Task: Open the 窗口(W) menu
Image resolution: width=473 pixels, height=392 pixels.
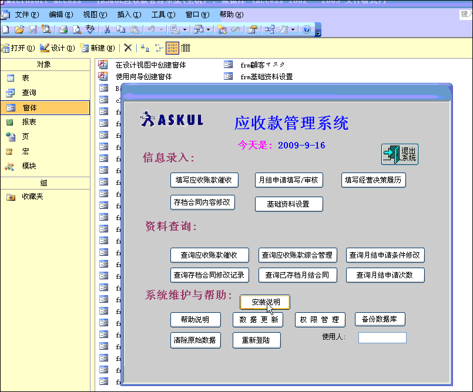Action: (197, 15)
